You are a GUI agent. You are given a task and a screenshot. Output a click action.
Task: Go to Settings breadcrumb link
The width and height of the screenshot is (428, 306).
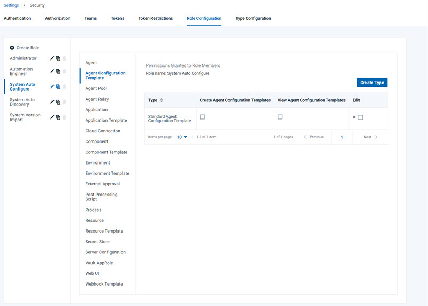click(11, 5)
